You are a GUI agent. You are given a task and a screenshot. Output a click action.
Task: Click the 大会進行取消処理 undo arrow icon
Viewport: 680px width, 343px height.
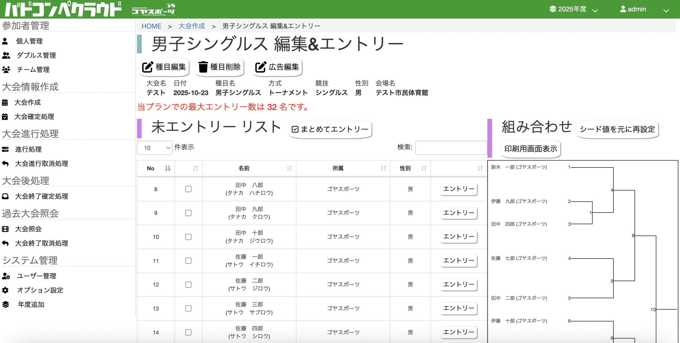[x=5, y=164]
